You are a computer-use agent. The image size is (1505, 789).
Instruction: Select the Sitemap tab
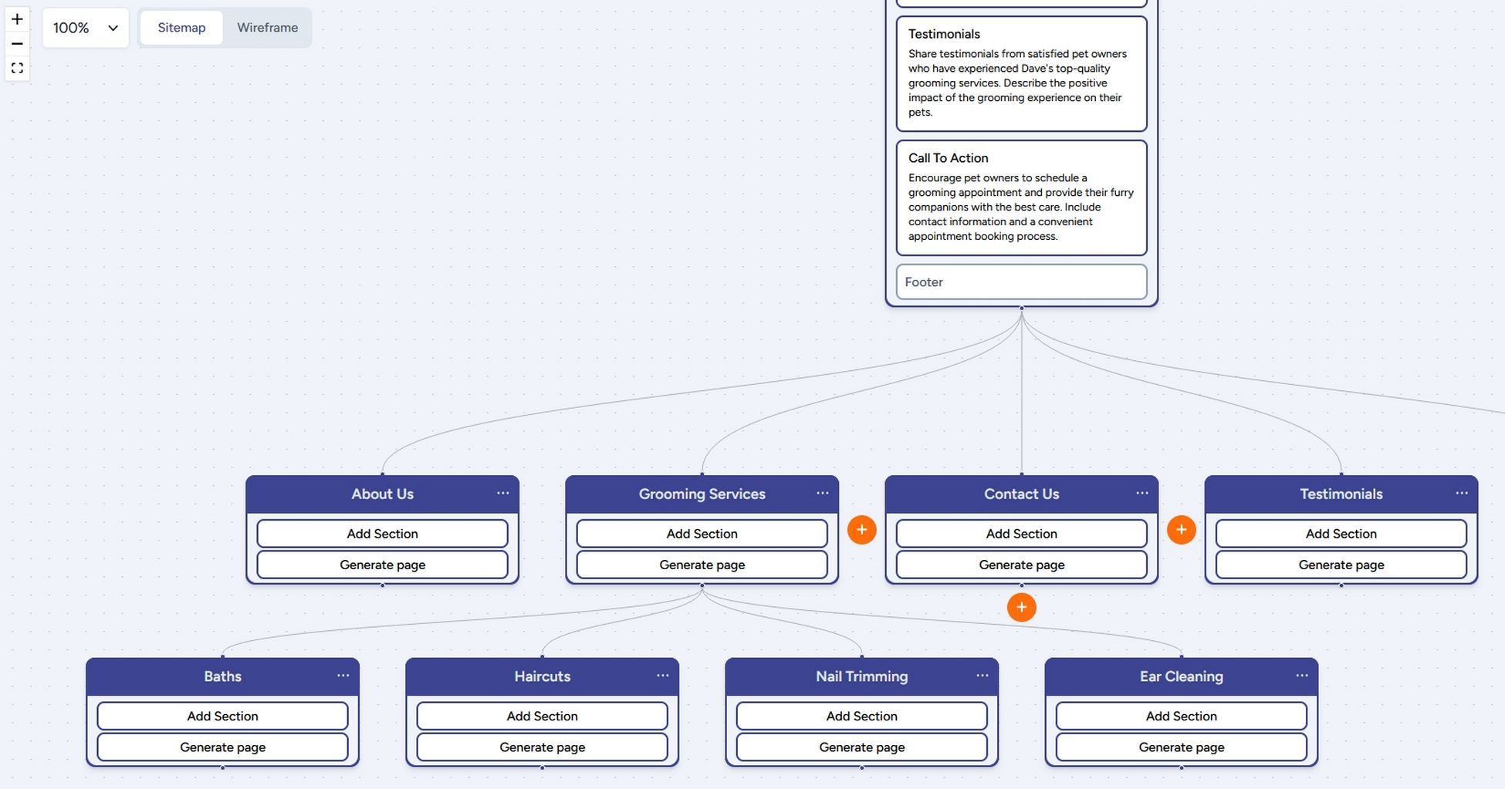pos(181,28)
